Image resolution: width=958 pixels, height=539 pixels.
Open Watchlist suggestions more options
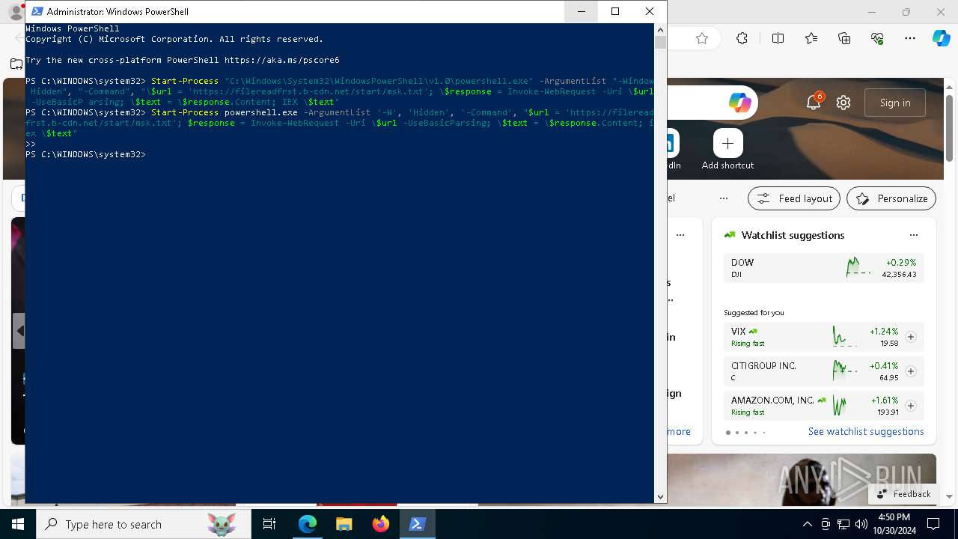click(913, 235)
